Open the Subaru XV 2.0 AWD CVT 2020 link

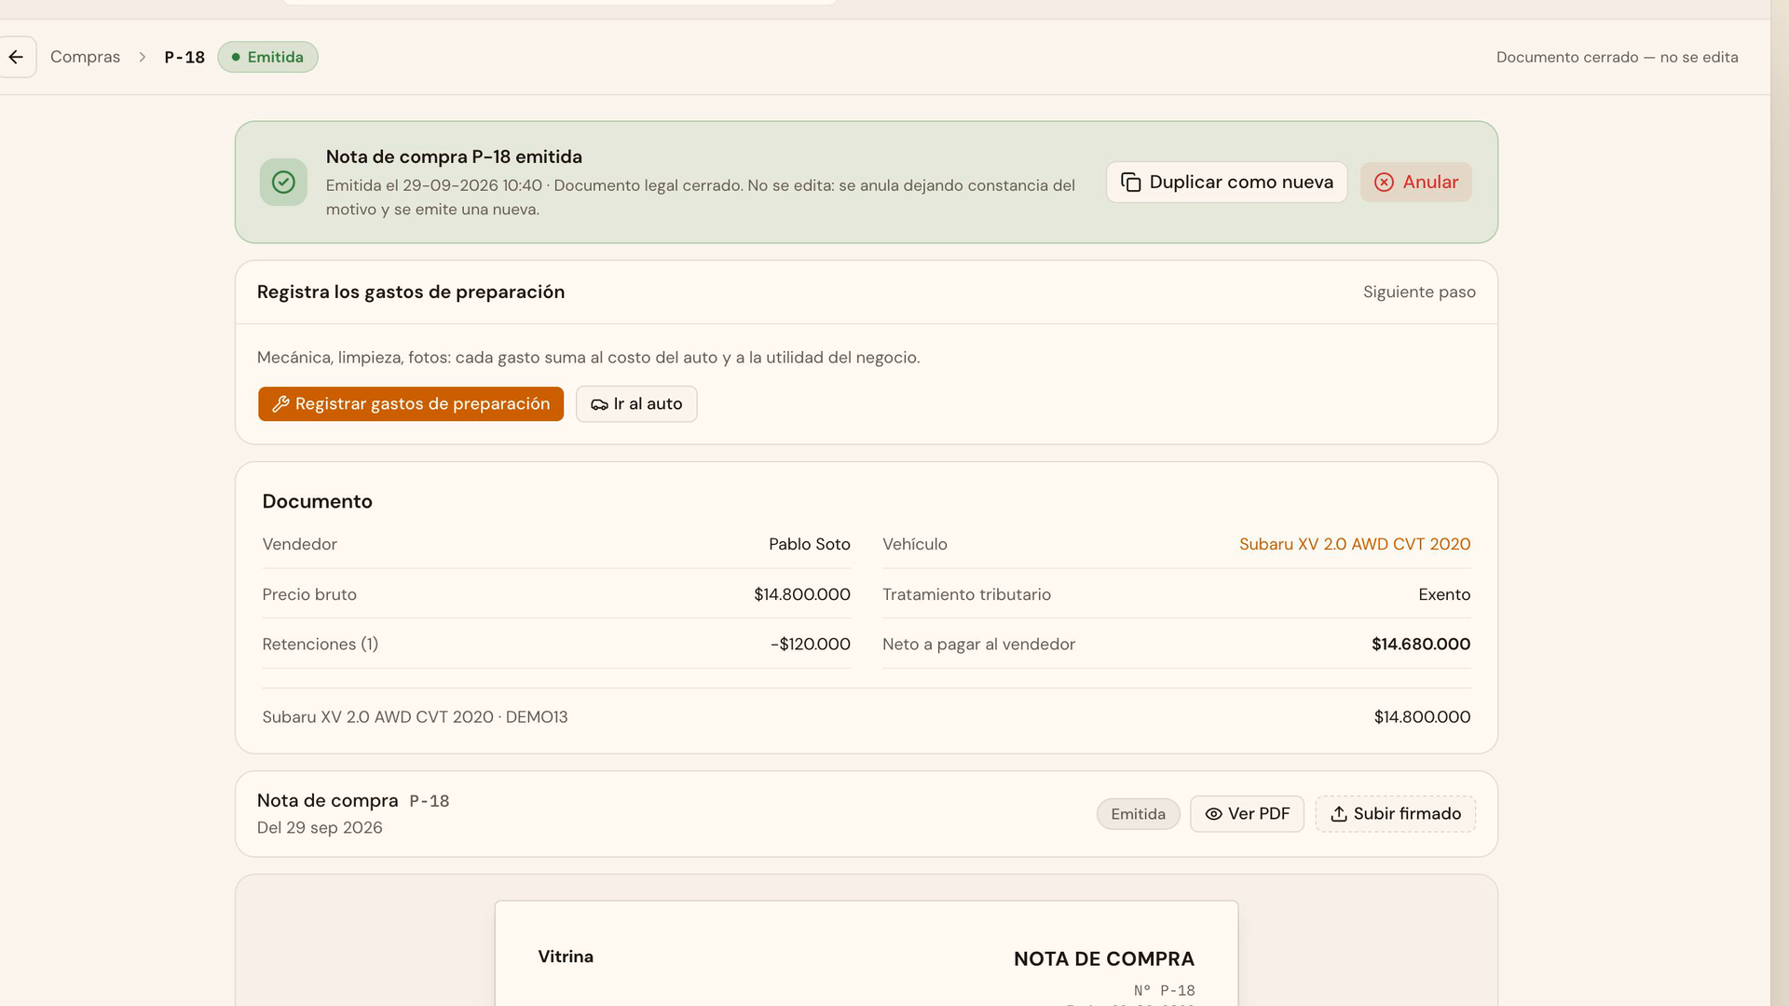(x=1355, y=544)
